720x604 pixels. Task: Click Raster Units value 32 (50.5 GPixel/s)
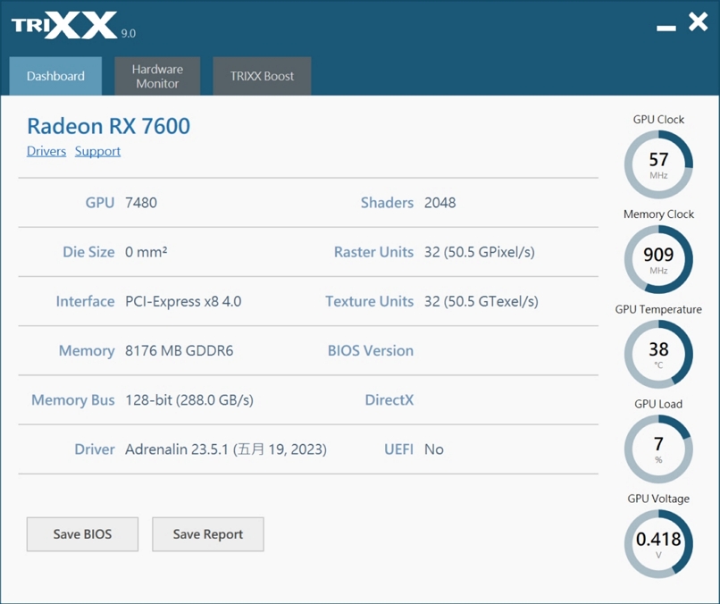[480, 252]
